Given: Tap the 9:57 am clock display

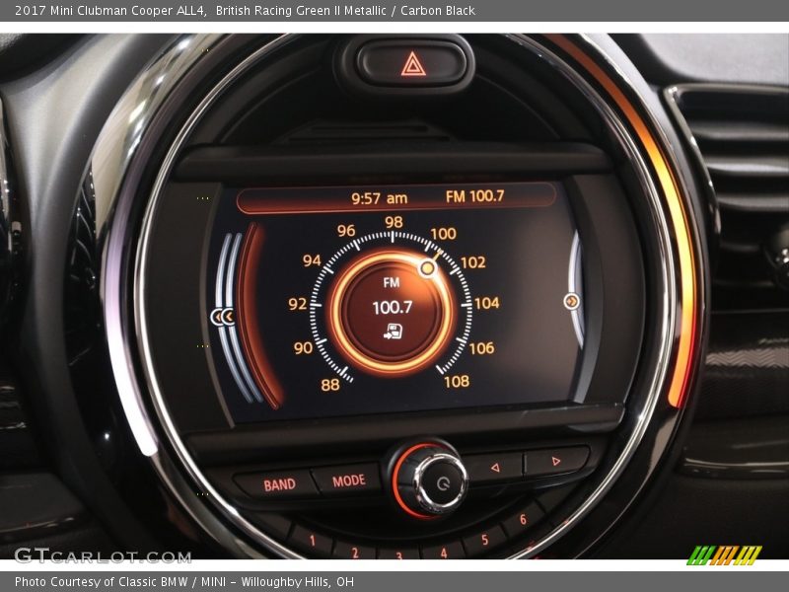Looking at the screenshot, I should tap(380, 198).
